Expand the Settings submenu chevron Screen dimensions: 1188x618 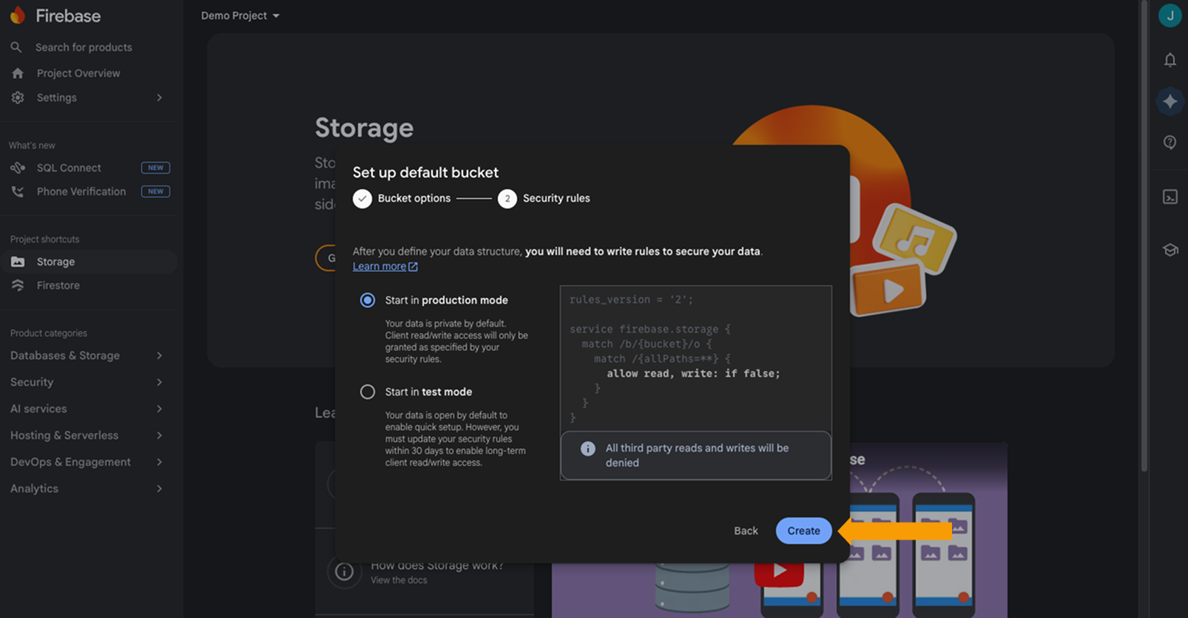[x=159, y=98]
